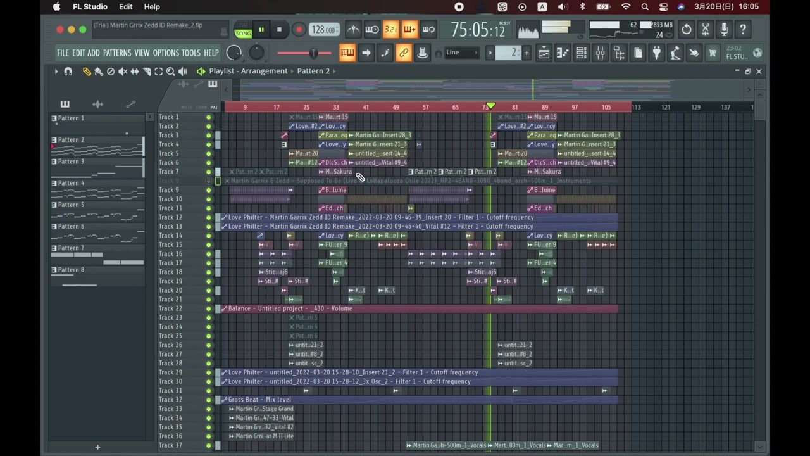810x456 pixels.
Task: Toggle blend recording overdub button
Action: tap(409, 30)
